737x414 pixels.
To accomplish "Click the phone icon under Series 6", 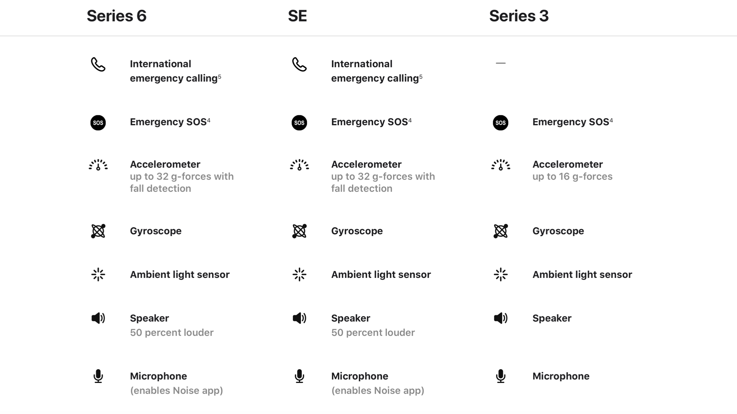I will coord(98,64).
